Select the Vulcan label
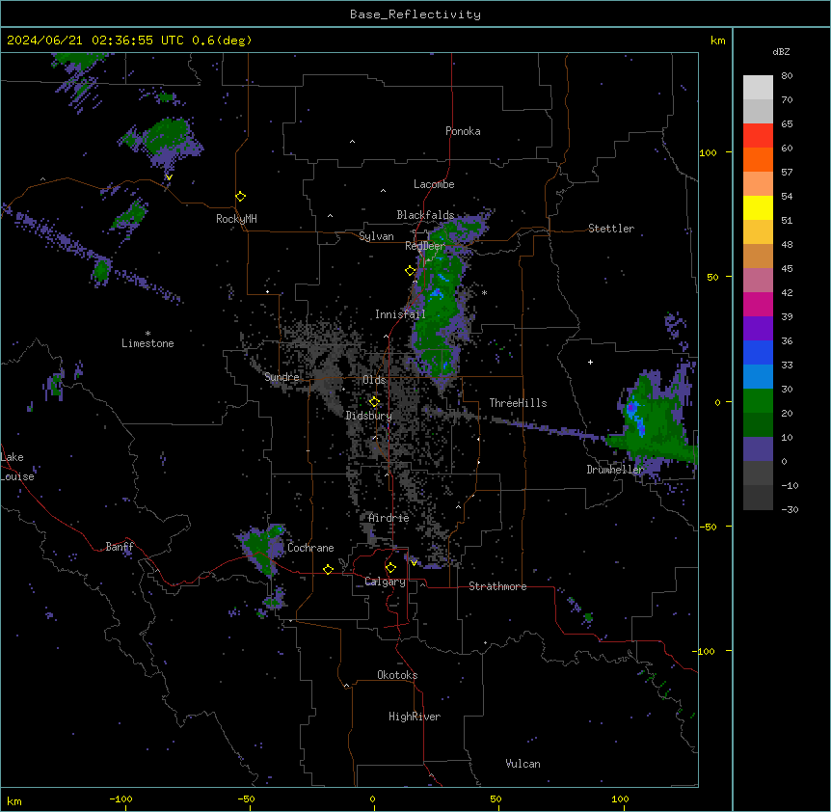This screenshot has width=831, height=812. pyautogui.click(x=523, y=764)
